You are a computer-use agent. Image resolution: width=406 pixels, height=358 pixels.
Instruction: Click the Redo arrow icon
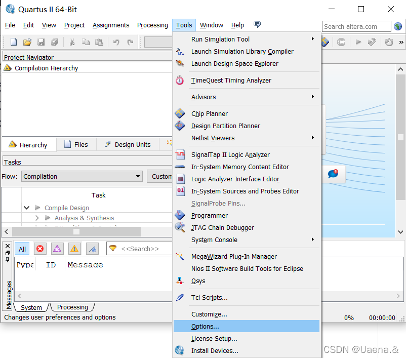(130, 42)
